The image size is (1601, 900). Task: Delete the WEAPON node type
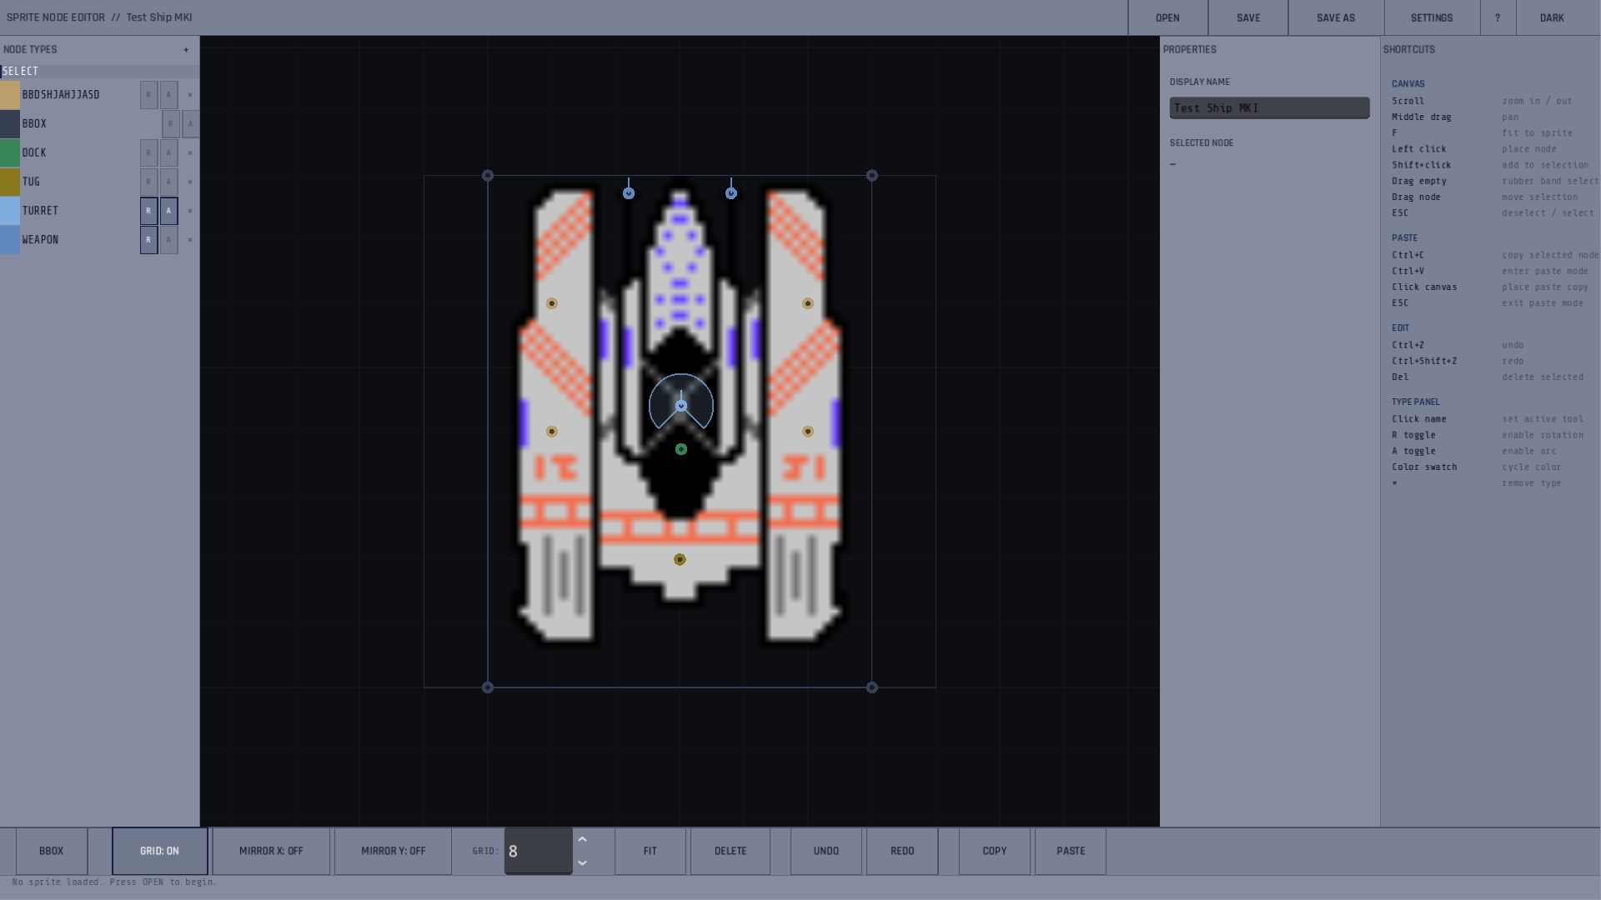tap(190, 240)
